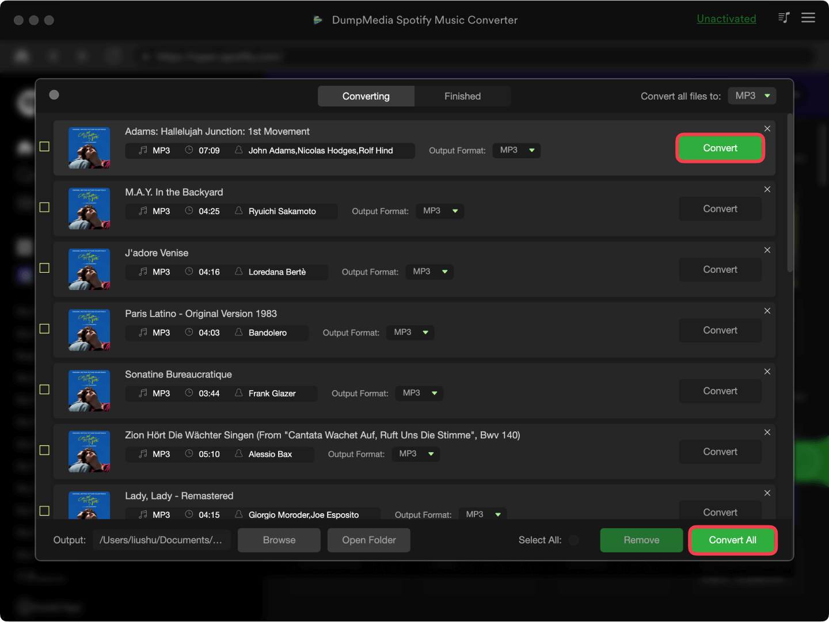Click the artist icon beside Giorgio Moroder
The image size is (829, 622).
coord(238,514)
